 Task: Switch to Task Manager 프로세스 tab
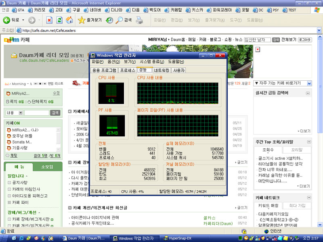(128, 70)
